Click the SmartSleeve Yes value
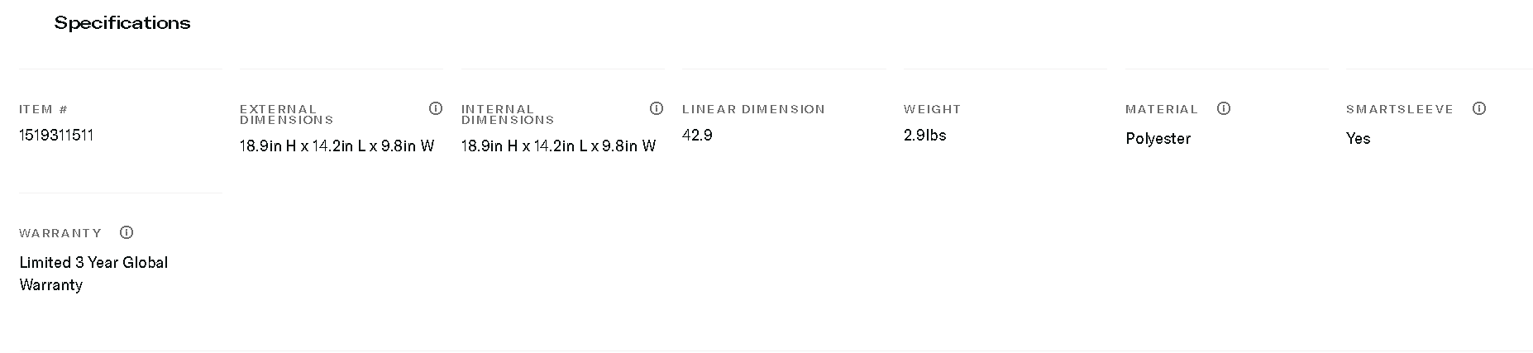This screenshot has height=353, width=1533. pos(1358,139)
